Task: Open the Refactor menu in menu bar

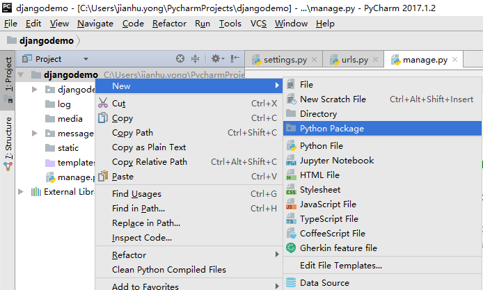Action: pyautogui.click(x=168, y=24)
